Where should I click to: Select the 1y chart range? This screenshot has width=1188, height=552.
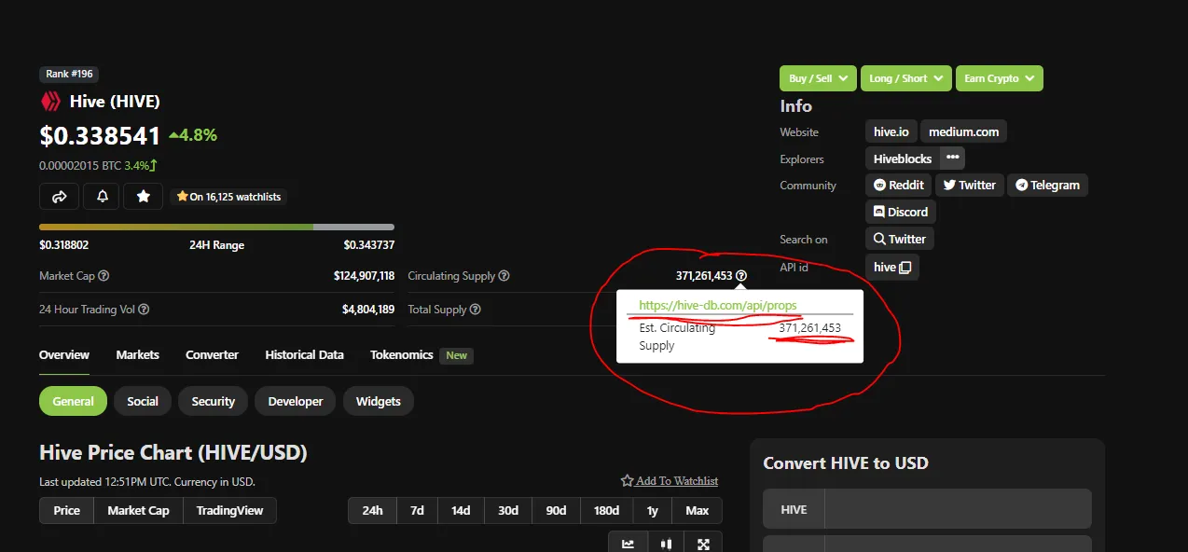pyautogui.click(x=653, y=510)
